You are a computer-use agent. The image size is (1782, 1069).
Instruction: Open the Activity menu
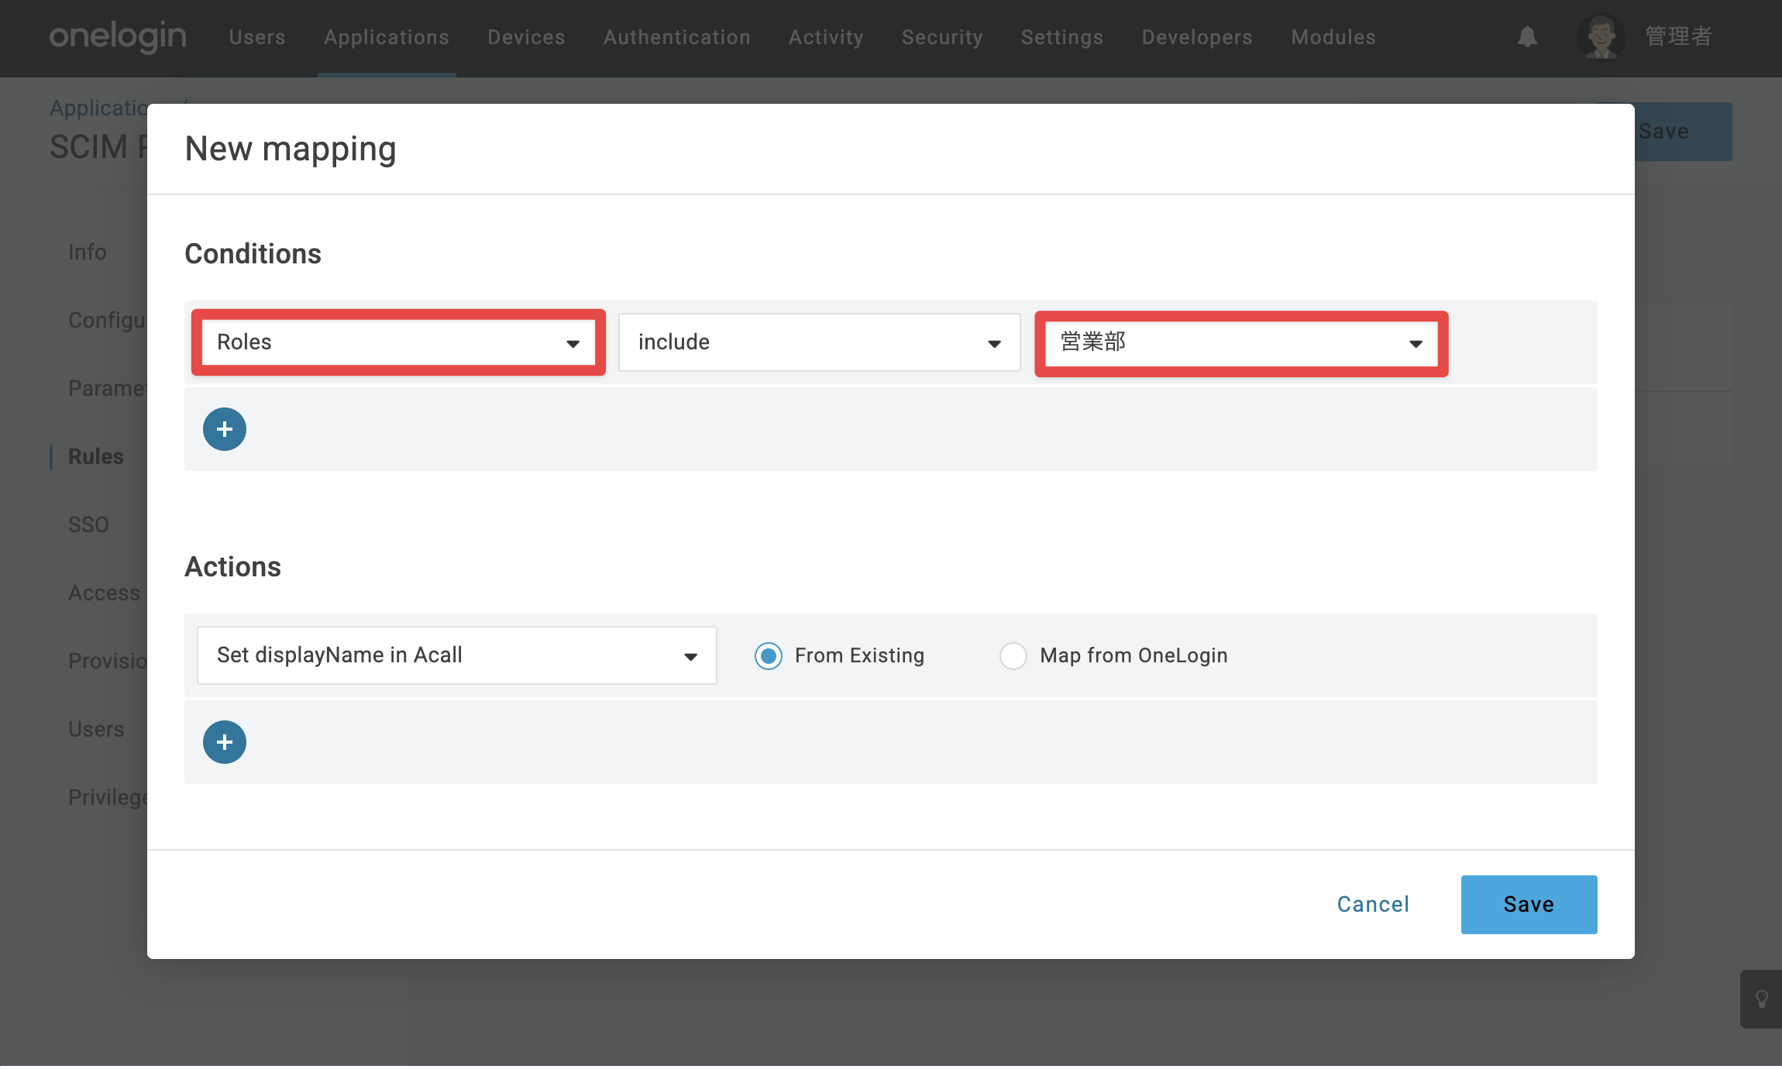click(x=826, y=37)
